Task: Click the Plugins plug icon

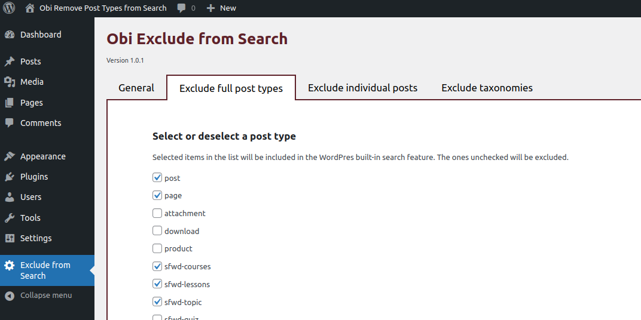Action: (10, 177)
